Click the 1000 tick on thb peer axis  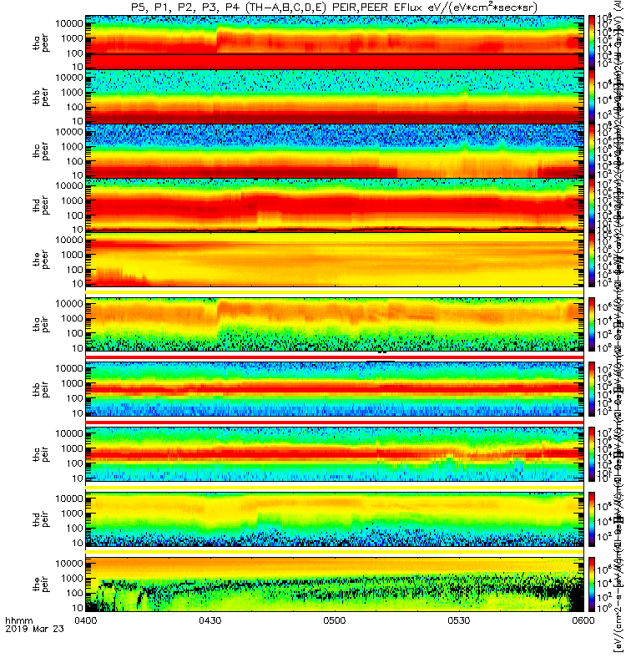click(x=72, y=93)
